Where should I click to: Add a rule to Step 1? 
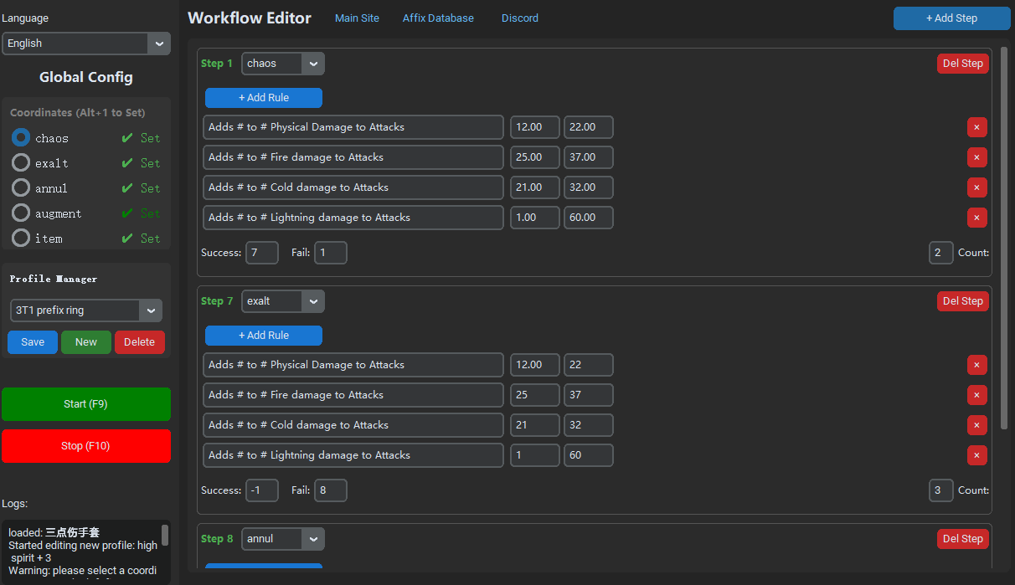(264, 98)
